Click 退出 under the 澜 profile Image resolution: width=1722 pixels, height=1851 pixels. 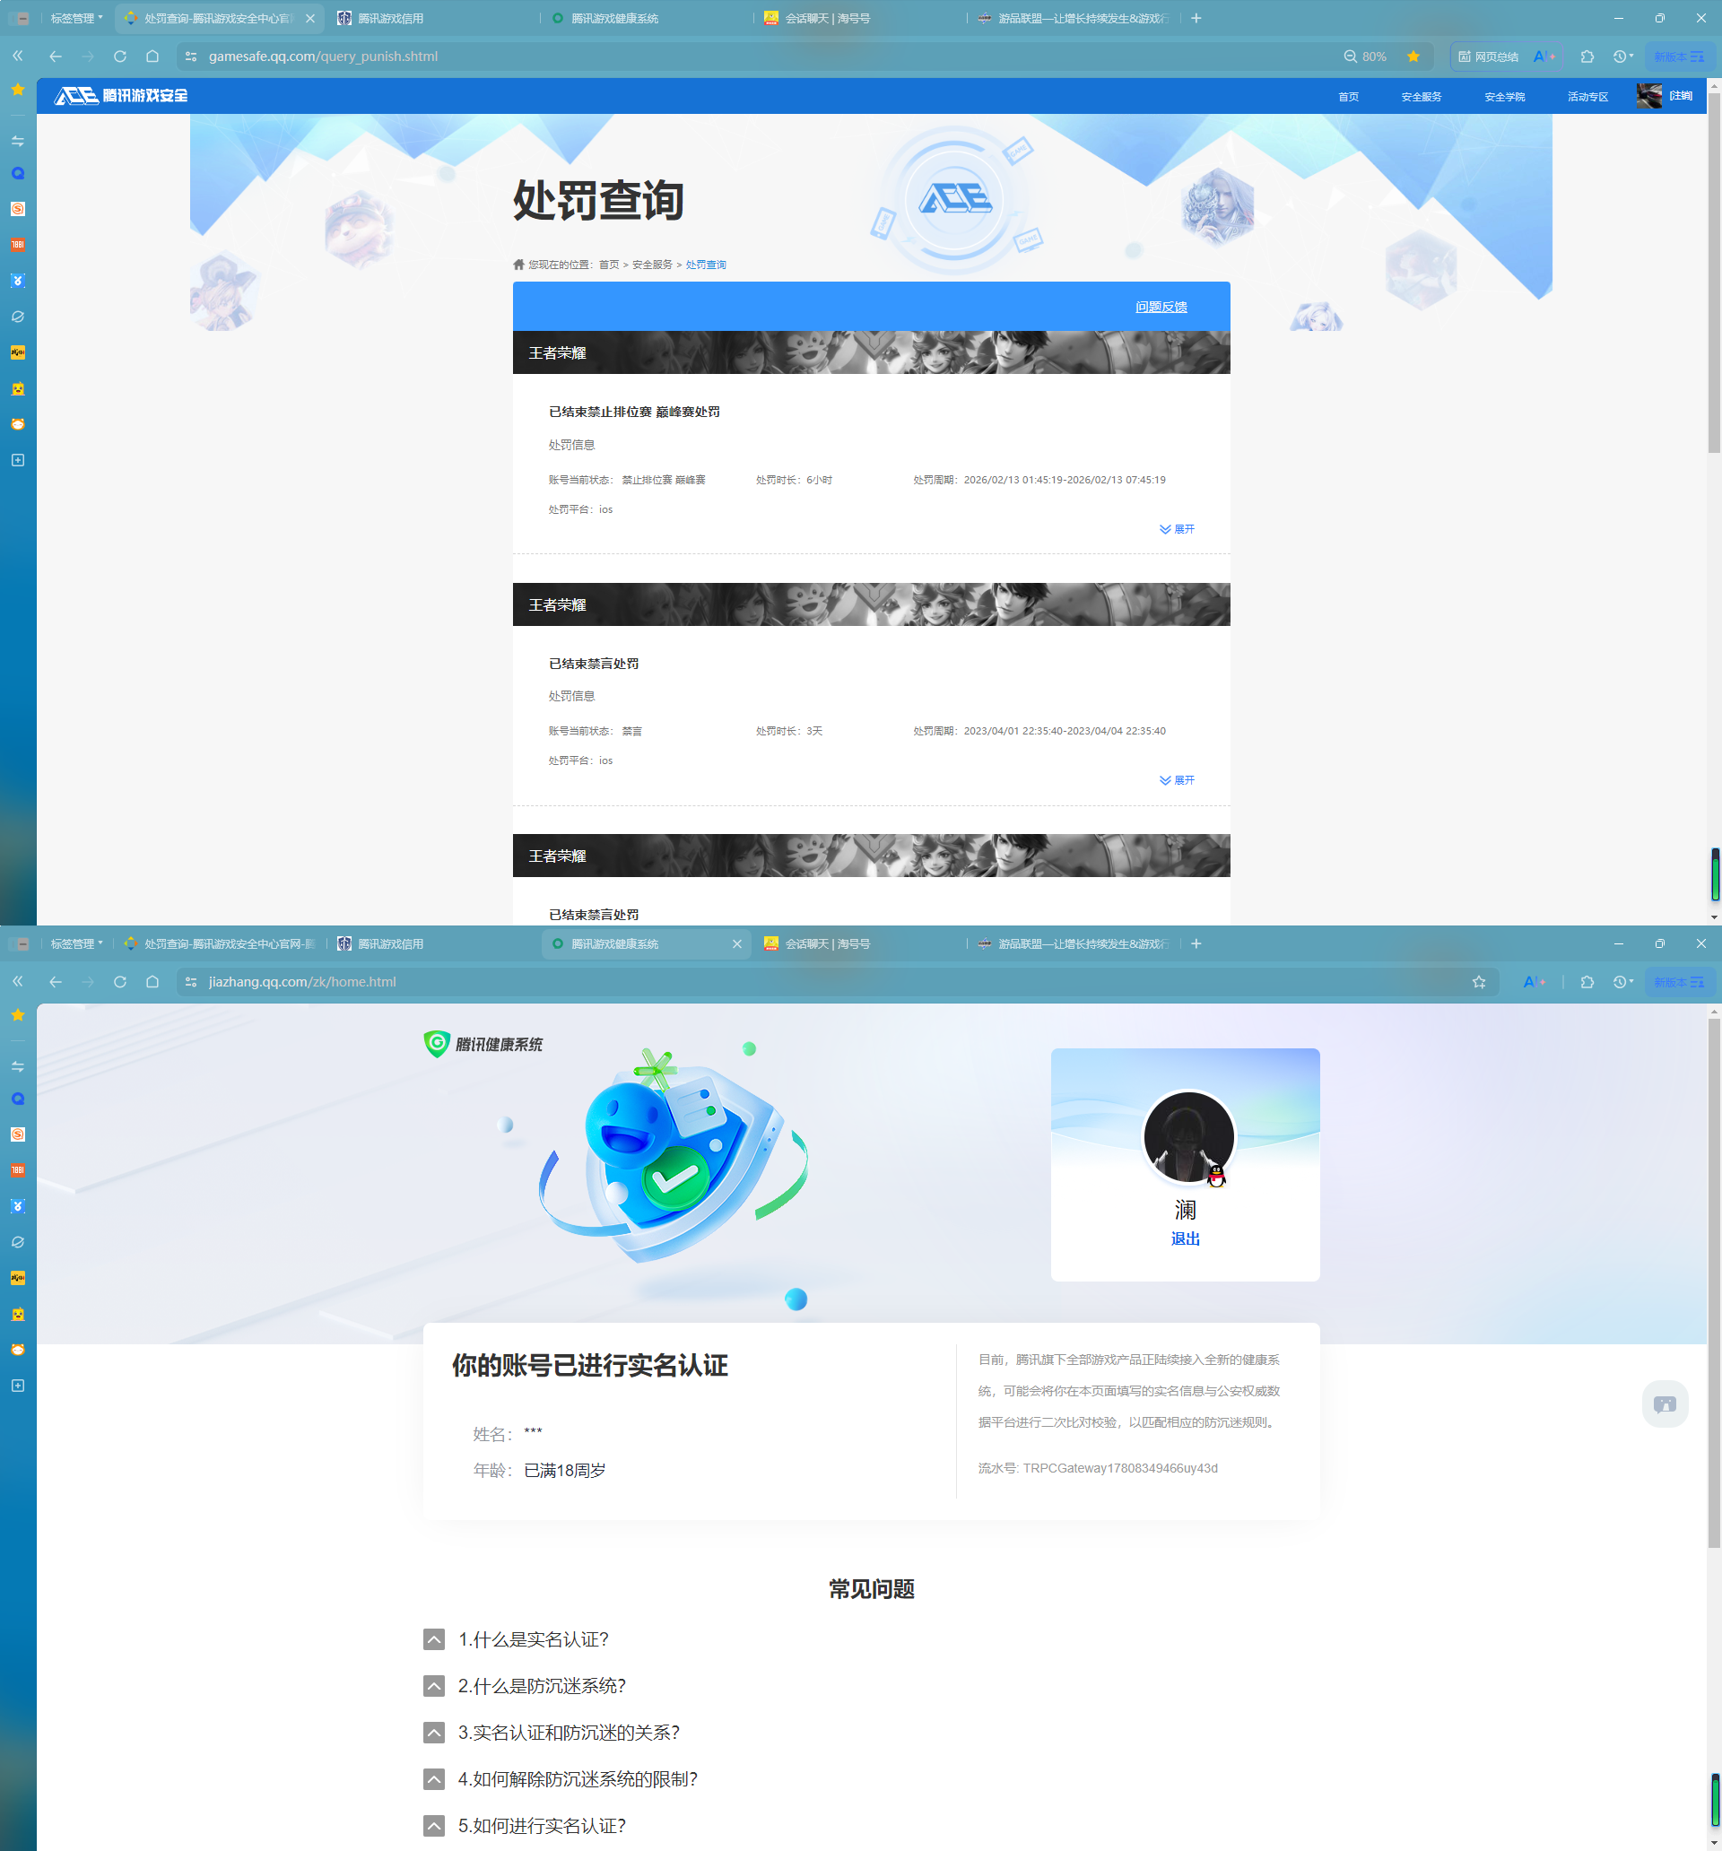pyautogui.click(x=1185, y=1238)
